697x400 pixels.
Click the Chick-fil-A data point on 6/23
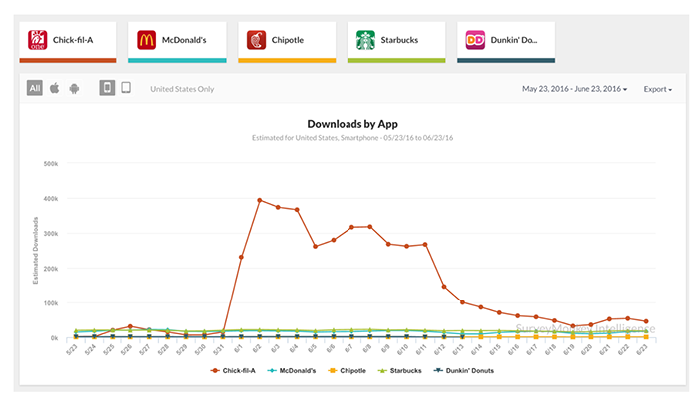coord(646,321)
